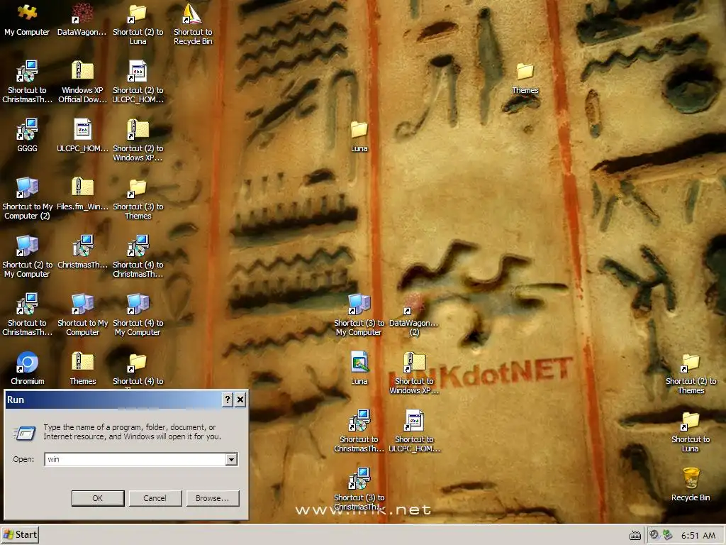The height and width of the screenshot is (545, 726).
Task: Click Cancel in the Run dialog
Action: 155,498
